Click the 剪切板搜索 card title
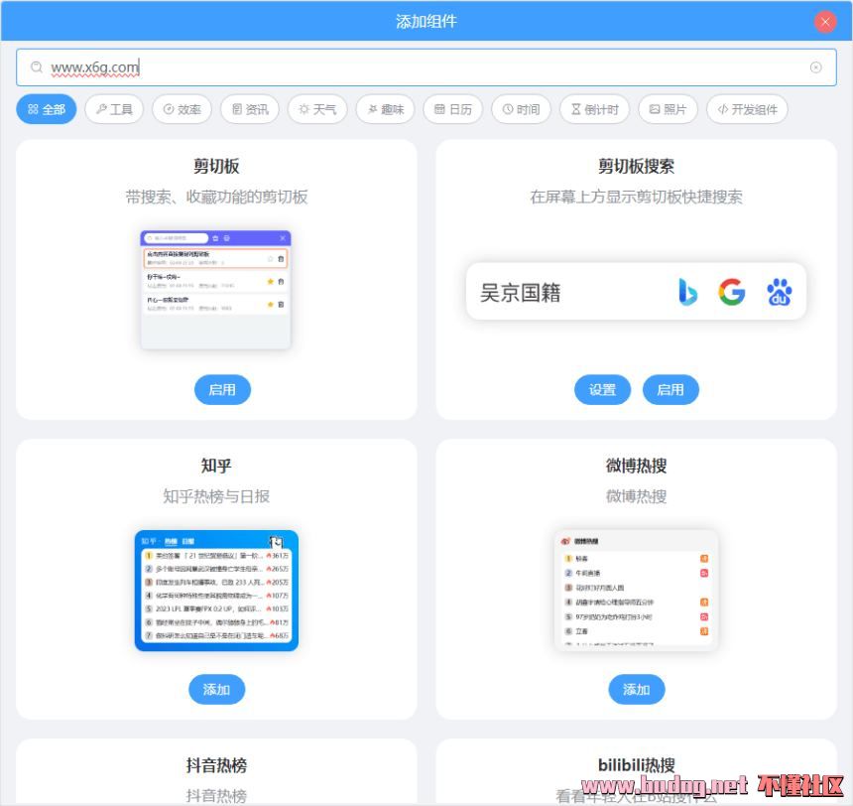 point(636,166)
